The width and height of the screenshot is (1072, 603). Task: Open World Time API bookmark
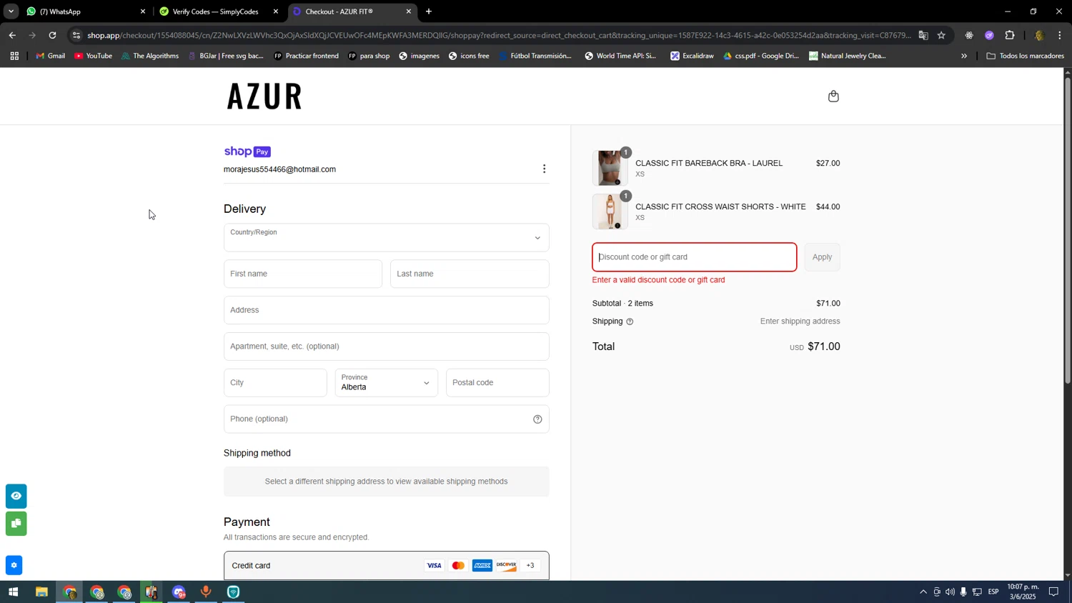click(x=620, y=56)
